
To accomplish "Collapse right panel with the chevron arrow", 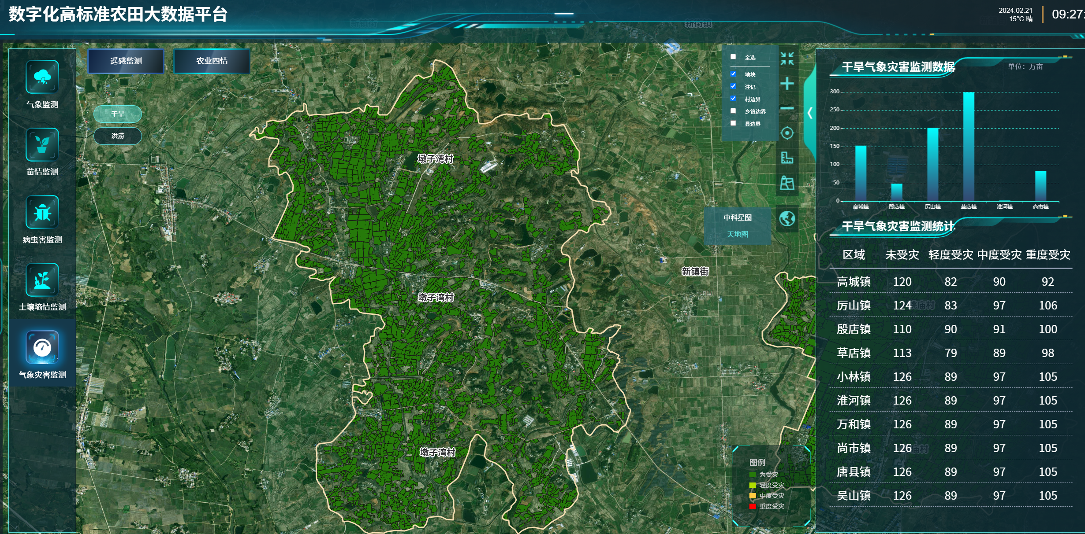I will click(x=810, y=113).
